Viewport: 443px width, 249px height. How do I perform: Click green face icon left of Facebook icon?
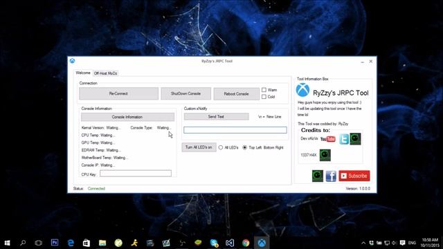pyautogui.click(x=318, y=176)
